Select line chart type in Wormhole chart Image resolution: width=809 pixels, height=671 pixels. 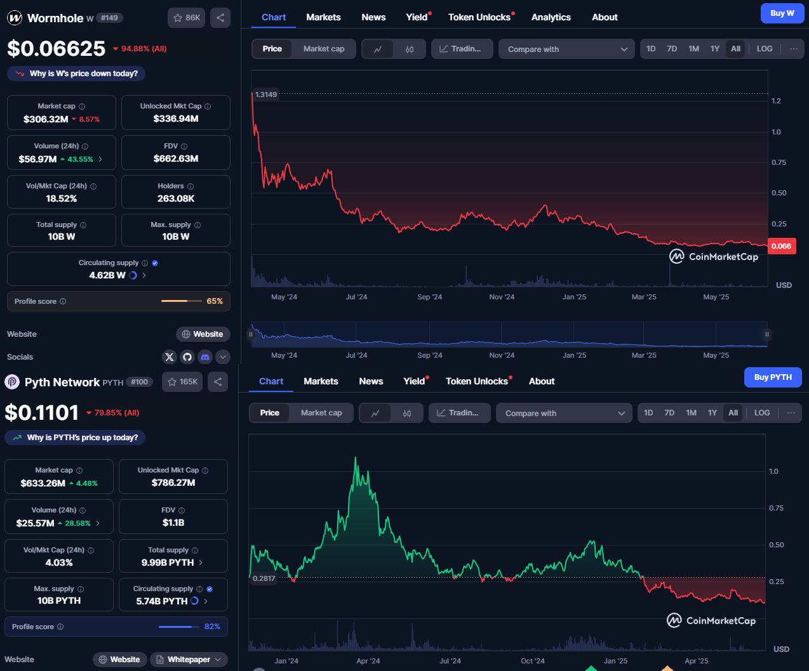378,49
